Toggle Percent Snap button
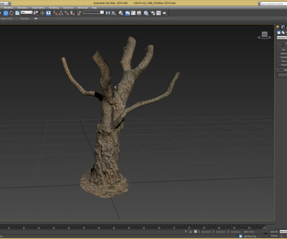Screen dimensions: 287x239 (x=67, y=13)
